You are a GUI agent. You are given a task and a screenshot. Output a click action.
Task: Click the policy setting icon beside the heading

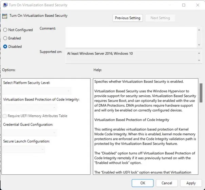point(5,16)
